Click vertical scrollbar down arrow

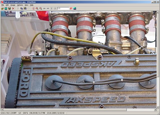point(158,107)
